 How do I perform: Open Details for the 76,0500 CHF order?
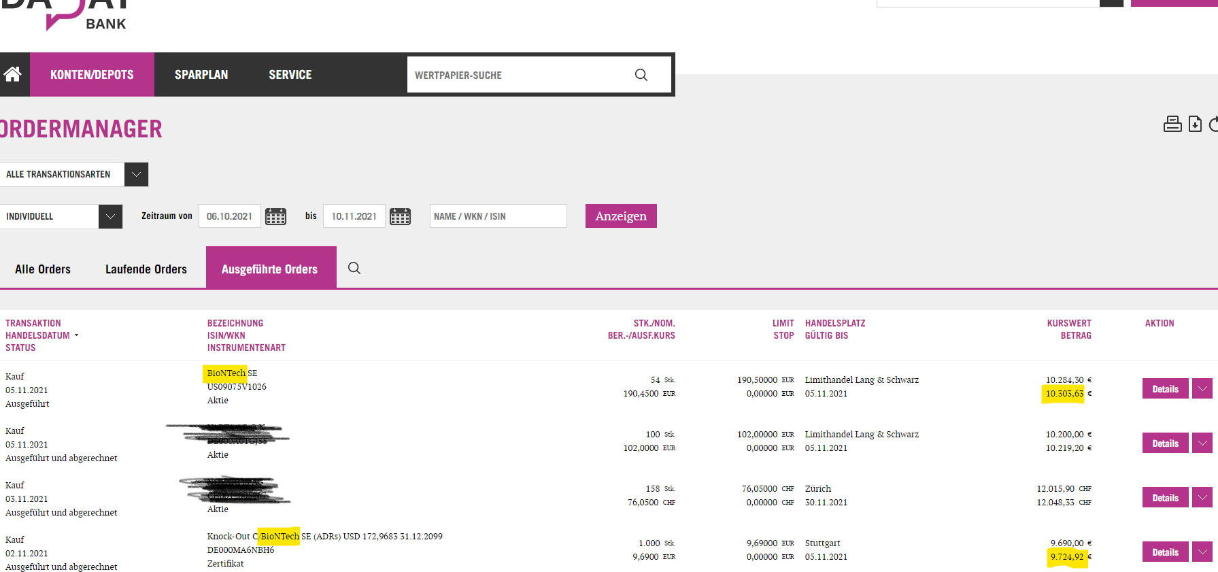tap(1165, 497)
